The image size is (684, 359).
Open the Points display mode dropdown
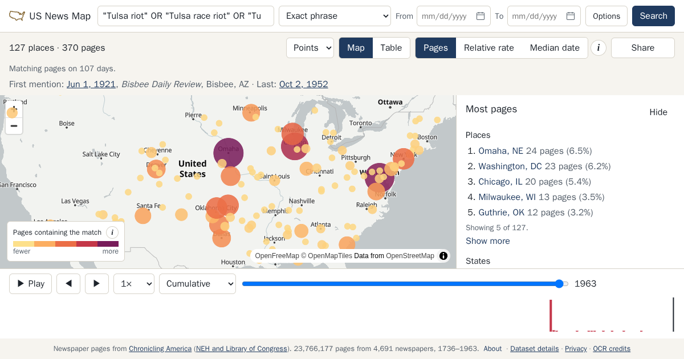tap(310, 48)
